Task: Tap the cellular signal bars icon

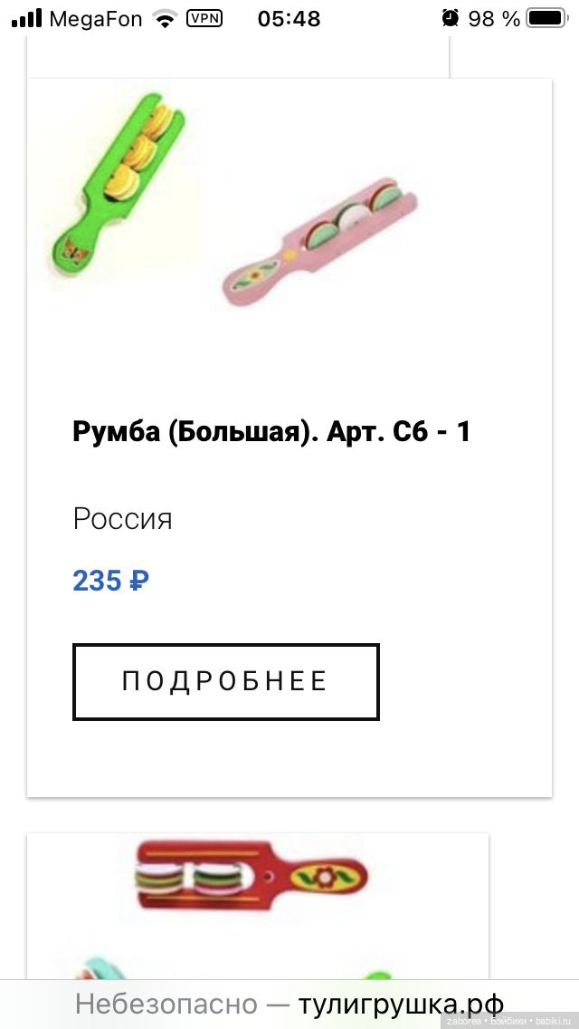Action: (x=27, y=18)
